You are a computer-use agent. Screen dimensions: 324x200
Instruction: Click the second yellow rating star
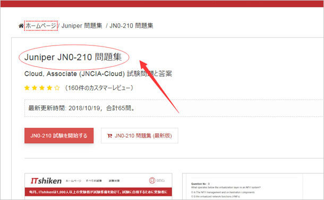[35, 88]
